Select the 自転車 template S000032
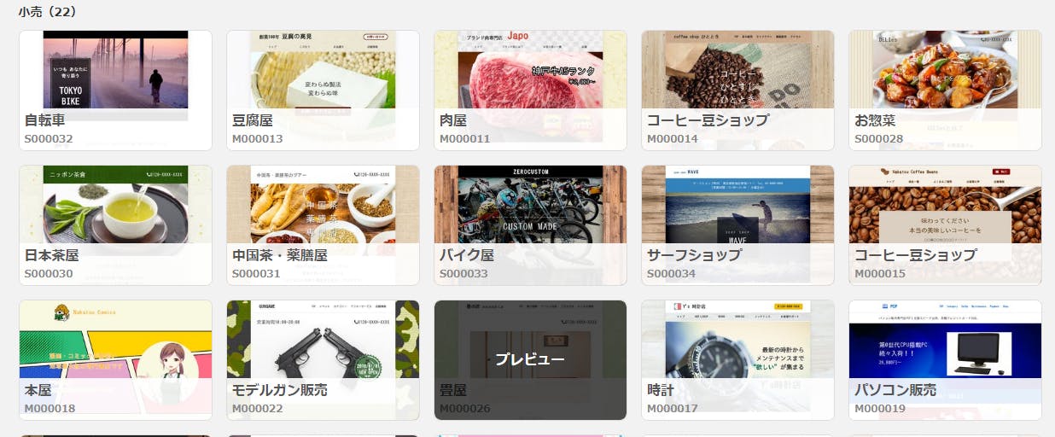 (x=115, y=90)
